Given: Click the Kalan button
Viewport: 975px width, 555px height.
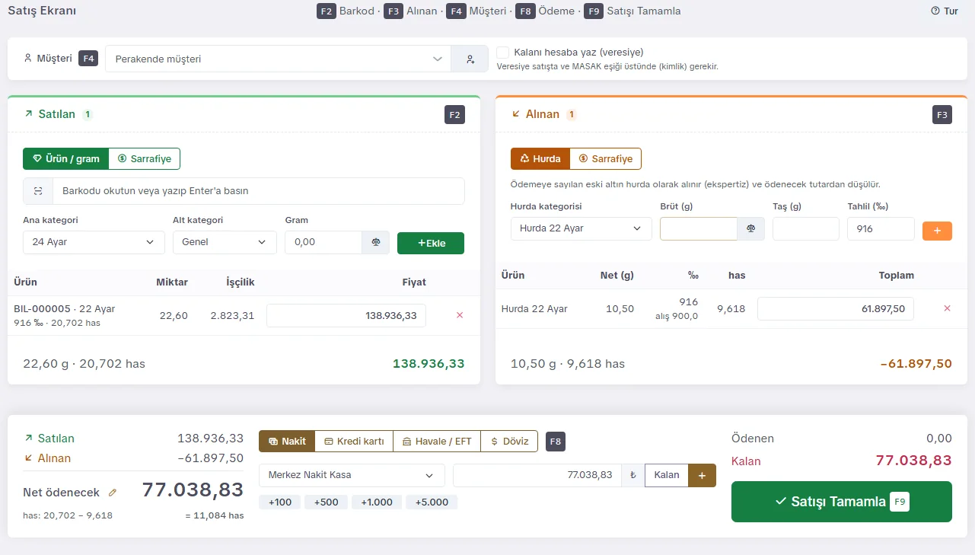Looking at the screenshot, I should tap(667, 475).
